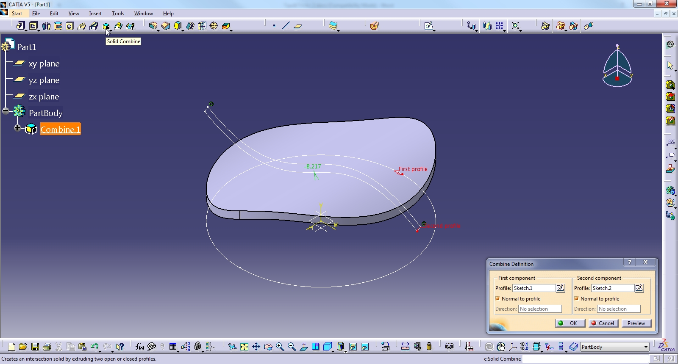
Task: Select the Solid Combine tool icon
Action: tap(106, 26)
